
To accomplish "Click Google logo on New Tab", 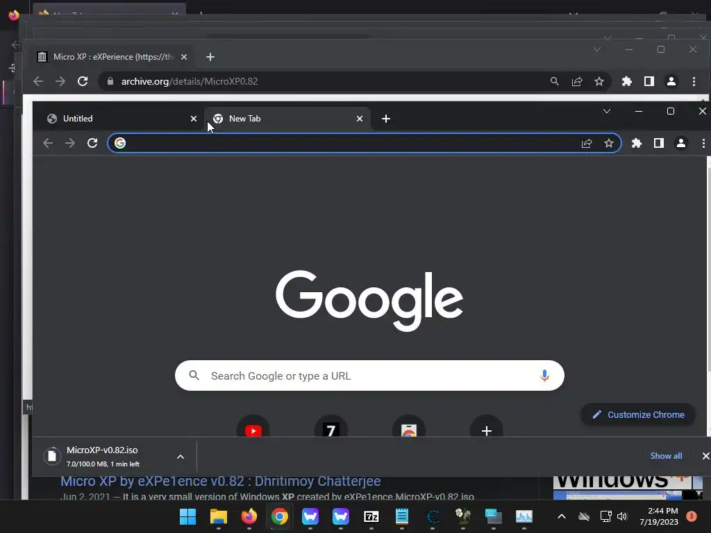I will click(369, 301).
